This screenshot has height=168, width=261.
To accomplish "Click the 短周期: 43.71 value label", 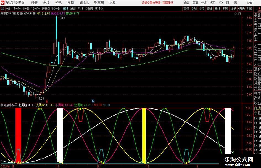I will coord(83,105).
